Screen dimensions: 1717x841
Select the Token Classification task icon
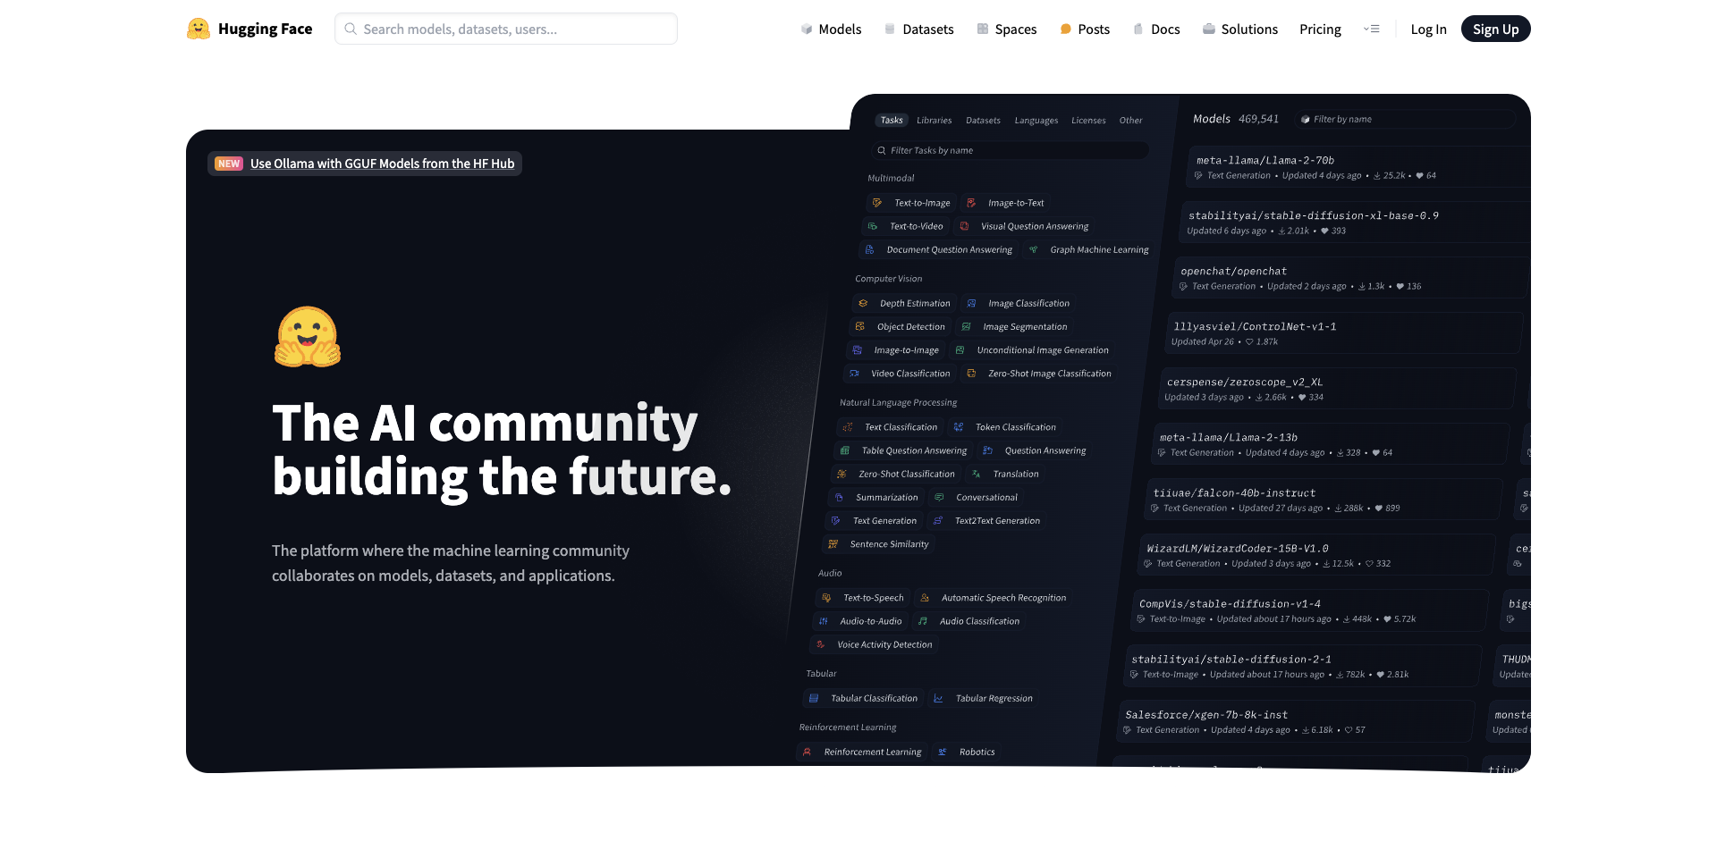click(959, 427)
